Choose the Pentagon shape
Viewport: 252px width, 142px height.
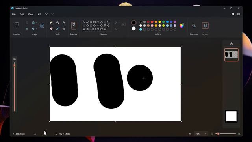coord(87,26)
